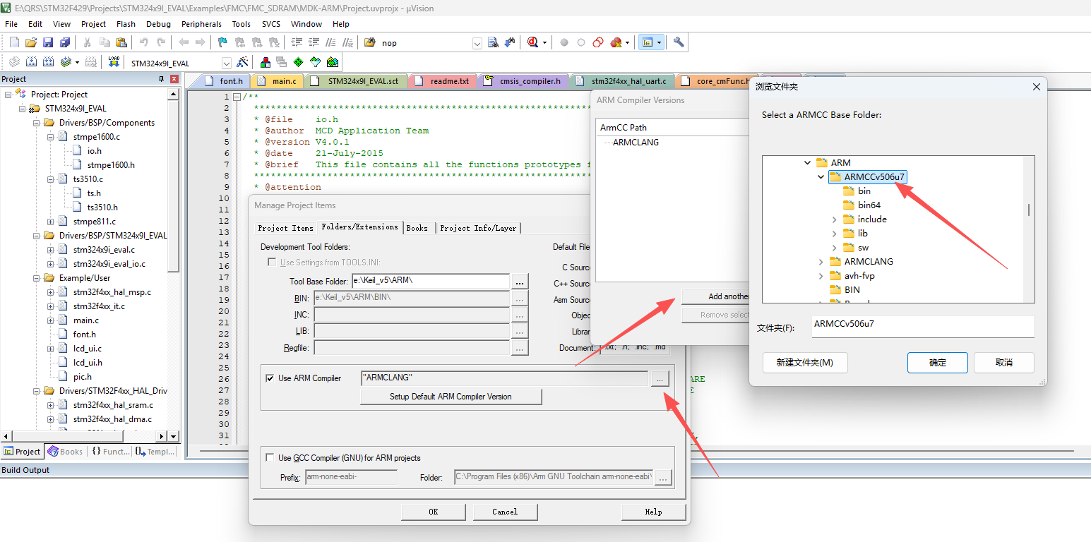The width and height of the screenshot is (1091, 542).
Task: Launch the Pack Installer icon
Action: [x=332, y=62]
